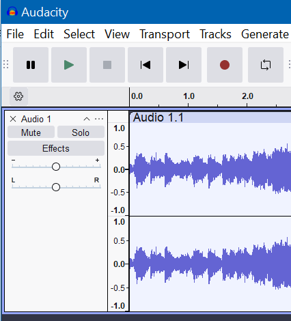The width and height of the screenshot is (291, 321).
Task: Click the 0.0 mark on timeline ruler
Action: (x=137, y=96)
